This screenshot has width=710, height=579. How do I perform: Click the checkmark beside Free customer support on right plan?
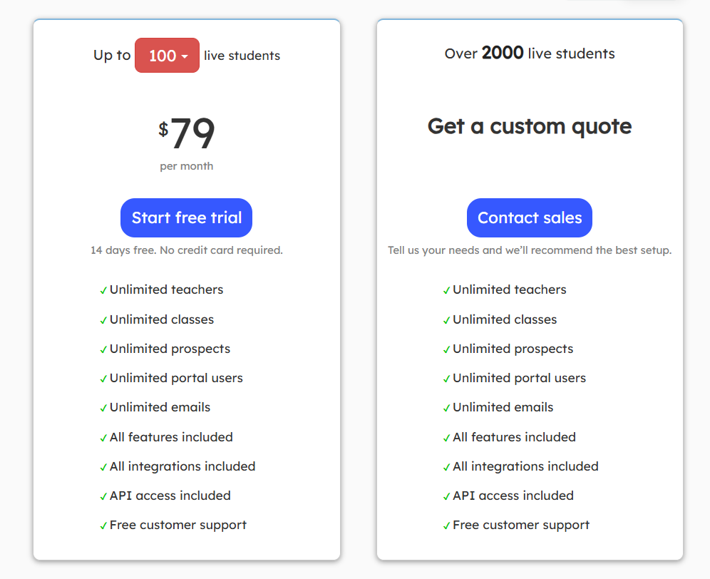click(x=446, y=525)
